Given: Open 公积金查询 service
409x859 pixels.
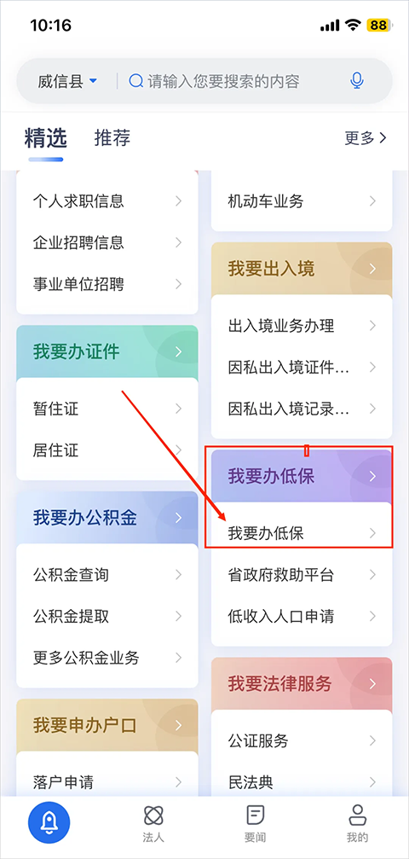Looking at the screenshot, I should [107, 575].
